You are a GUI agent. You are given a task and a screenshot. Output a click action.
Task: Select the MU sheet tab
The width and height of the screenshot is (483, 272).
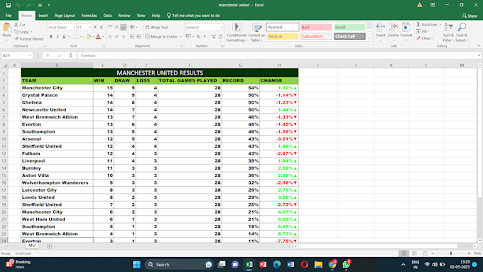(32, 246)
